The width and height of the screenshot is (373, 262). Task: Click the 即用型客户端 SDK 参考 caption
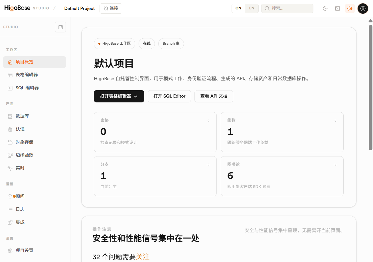pos(249,187)
